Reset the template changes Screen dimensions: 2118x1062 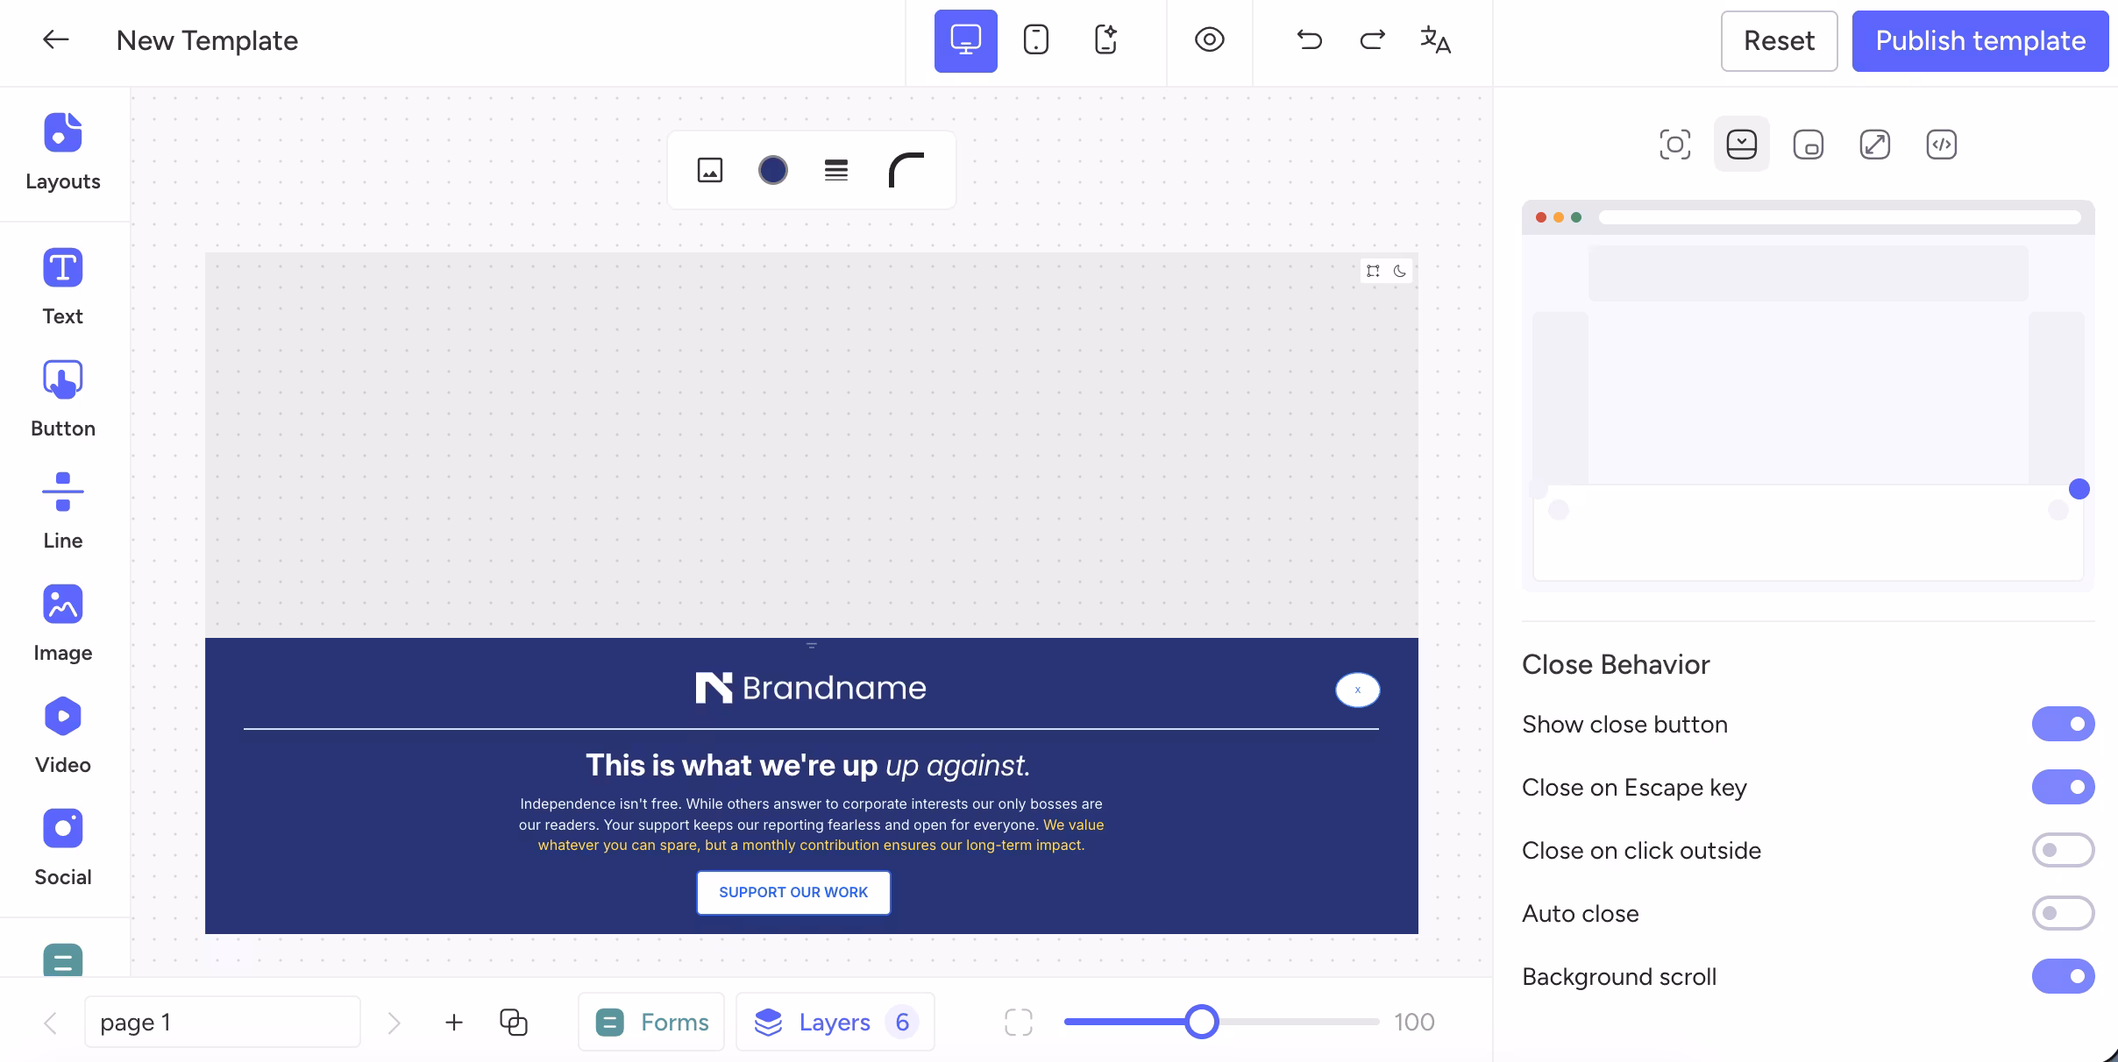click(1778, 40)
